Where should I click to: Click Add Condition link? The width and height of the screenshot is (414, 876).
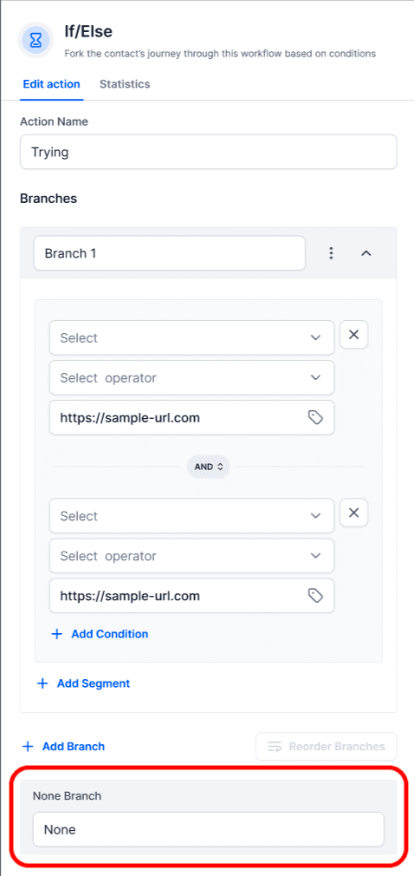pyautogui.click(x=100, y=634)
